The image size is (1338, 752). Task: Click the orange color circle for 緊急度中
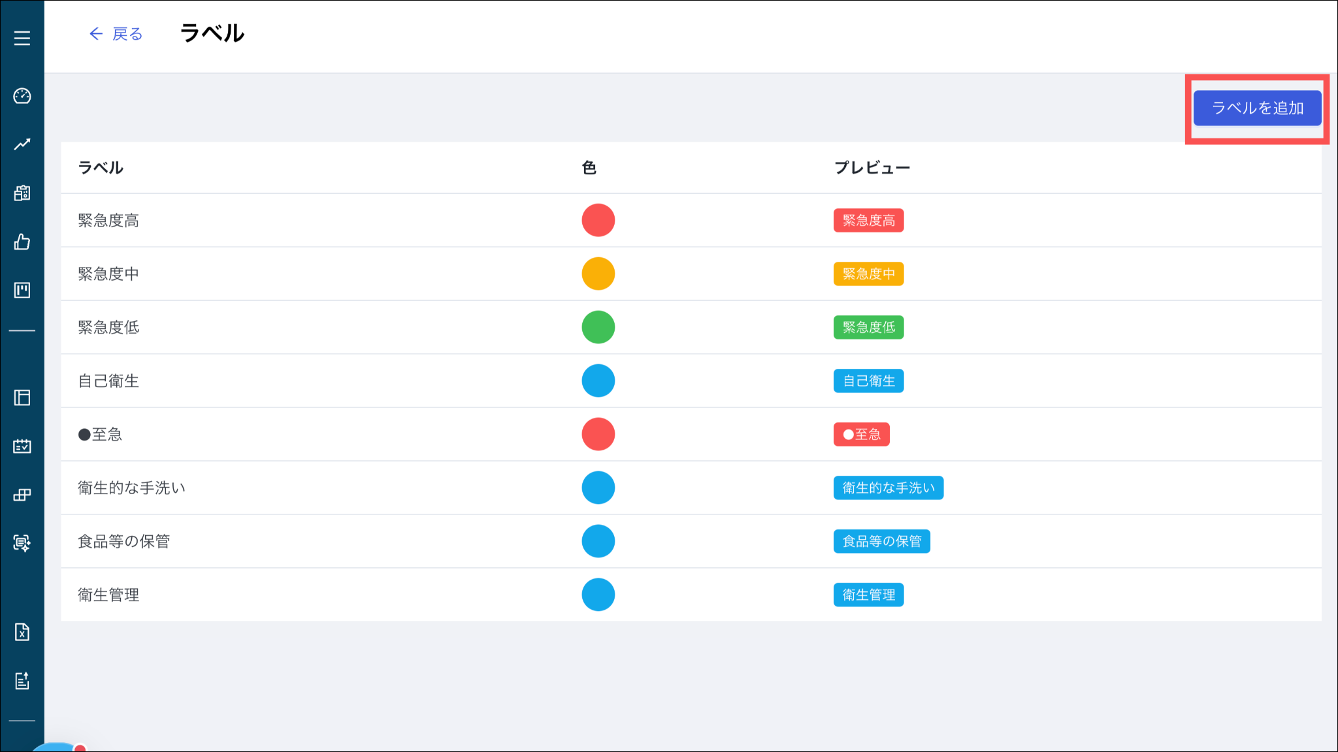(x=598, y=274)
